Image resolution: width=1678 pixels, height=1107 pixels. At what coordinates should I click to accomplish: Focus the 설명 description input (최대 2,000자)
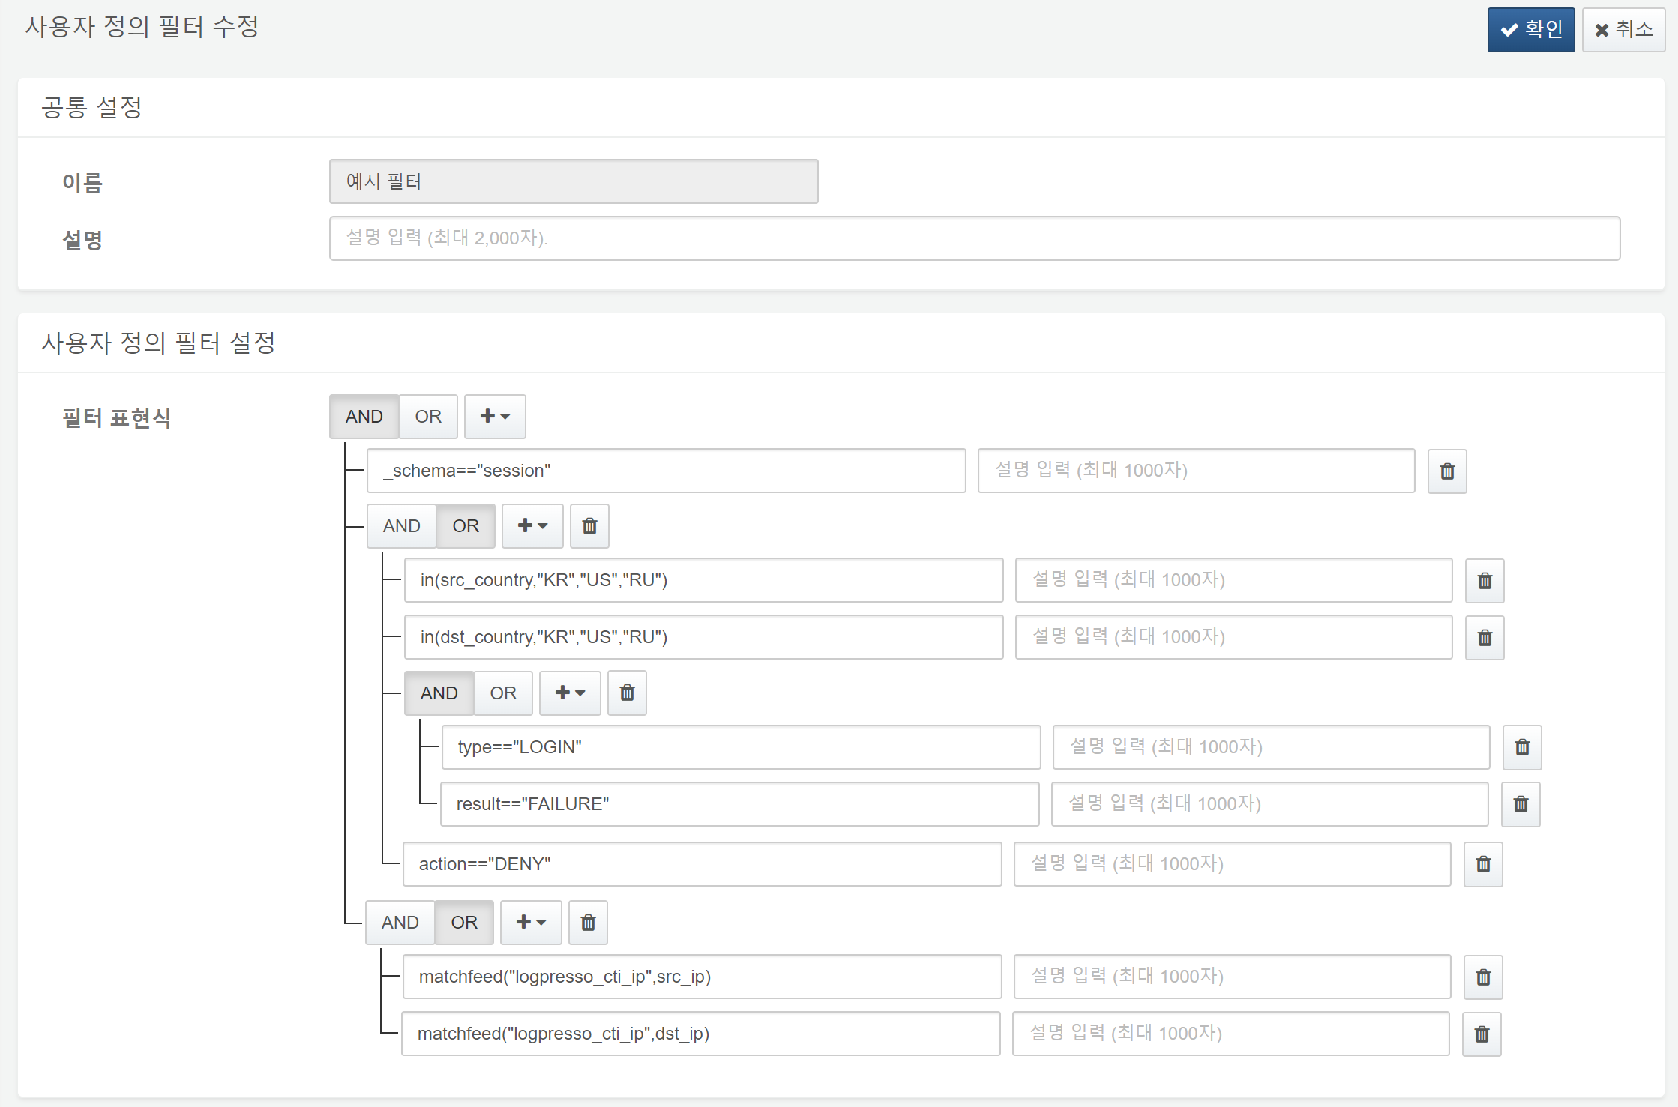[x=975, y=238]
